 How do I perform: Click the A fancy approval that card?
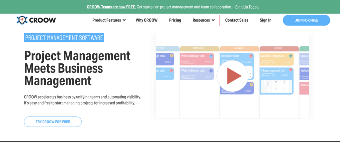tap(277, 81)
